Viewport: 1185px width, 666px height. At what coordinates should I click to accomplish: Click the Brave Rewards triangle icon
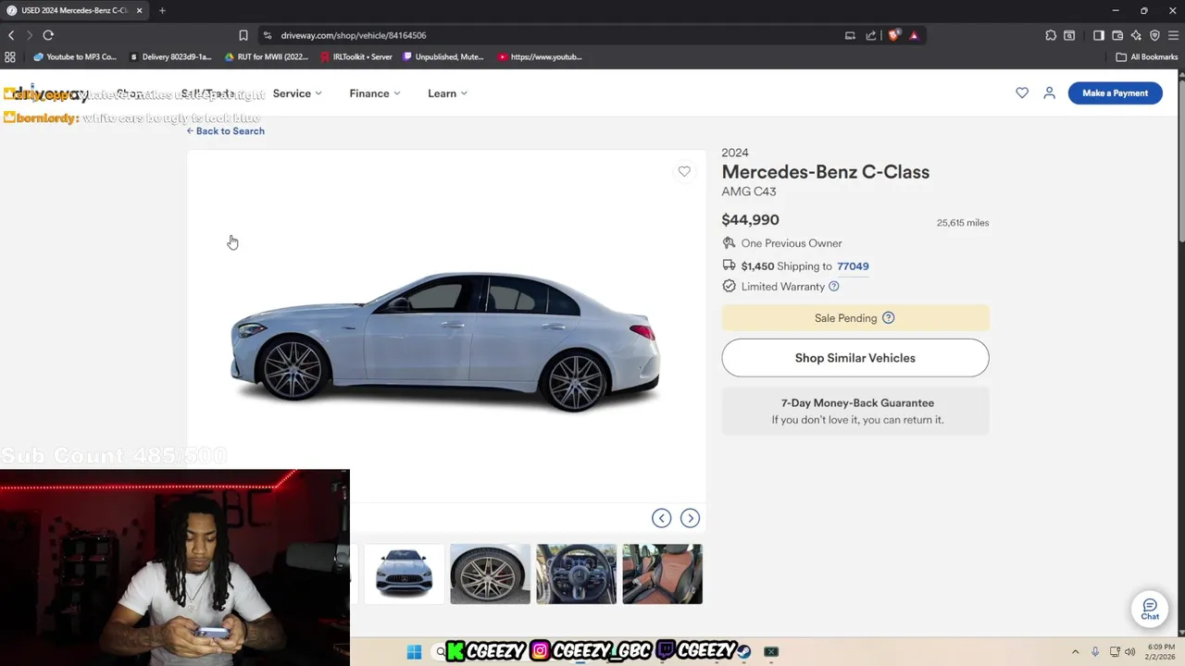(914, 35)
